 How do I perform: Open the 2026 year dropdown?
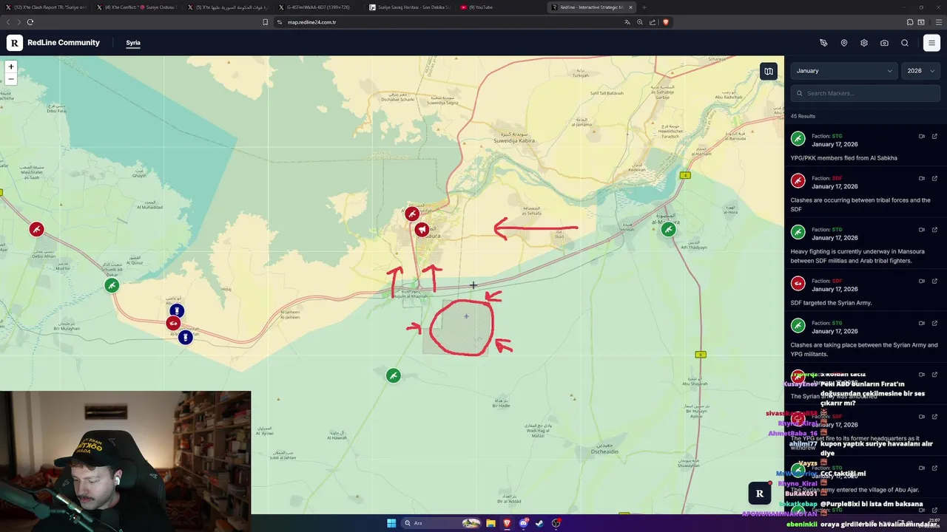[920, 71]
